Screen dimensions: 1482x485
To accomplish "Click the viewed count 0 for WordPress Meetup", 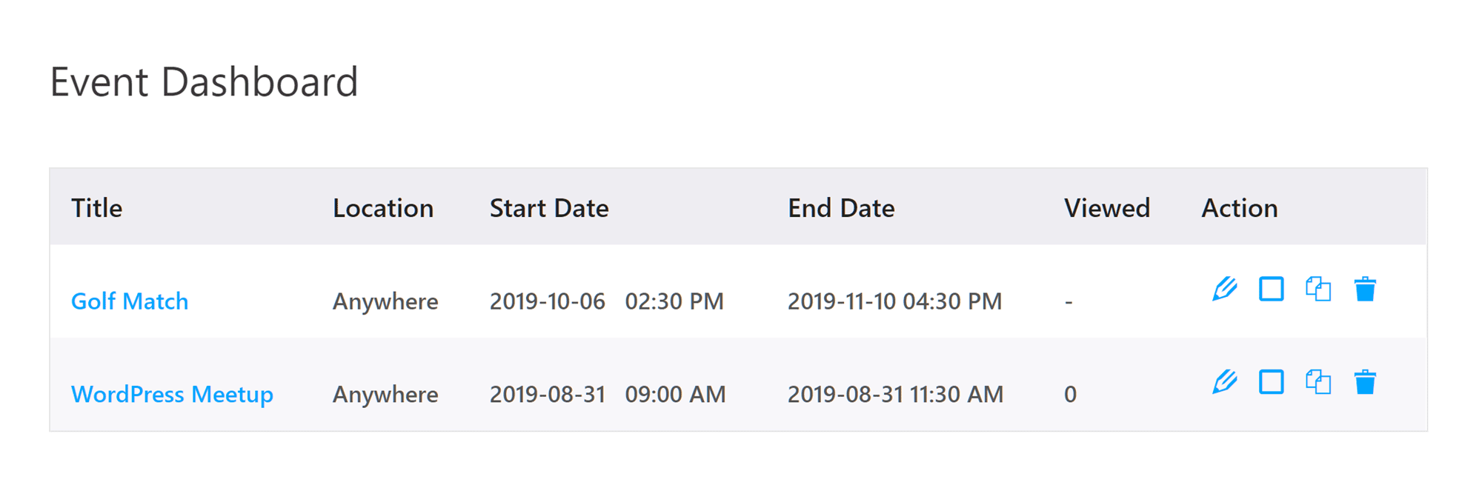I will (1070, 394).
